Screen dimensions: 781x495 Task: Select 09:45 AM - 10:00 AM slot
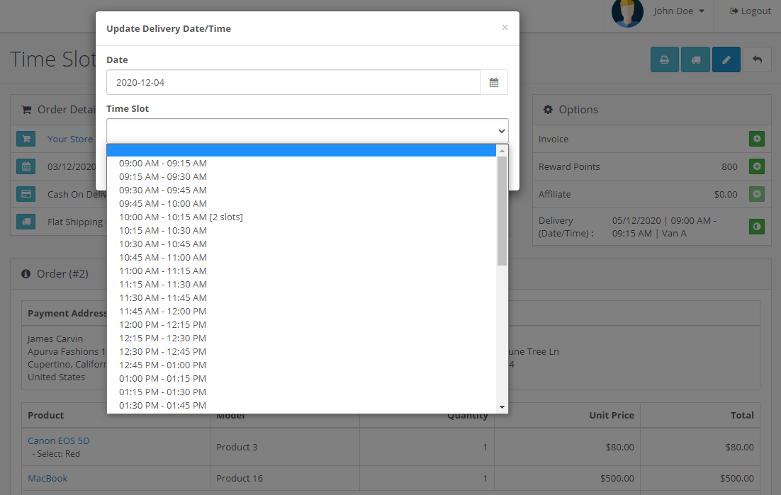tap(301, 203)
